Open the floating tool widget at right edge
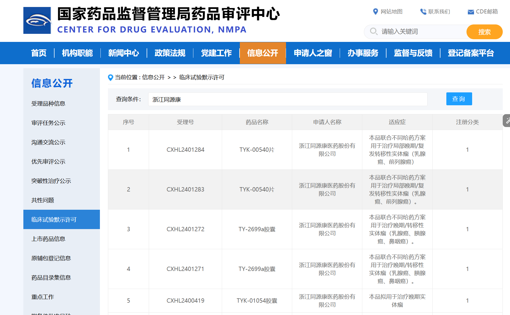The width and height of the screenshot is (510, 315). coord(507,121)
